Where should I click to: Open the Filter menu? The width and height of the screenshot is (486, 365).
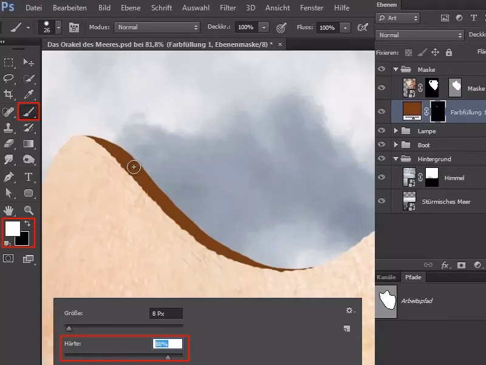click(228, 8)
